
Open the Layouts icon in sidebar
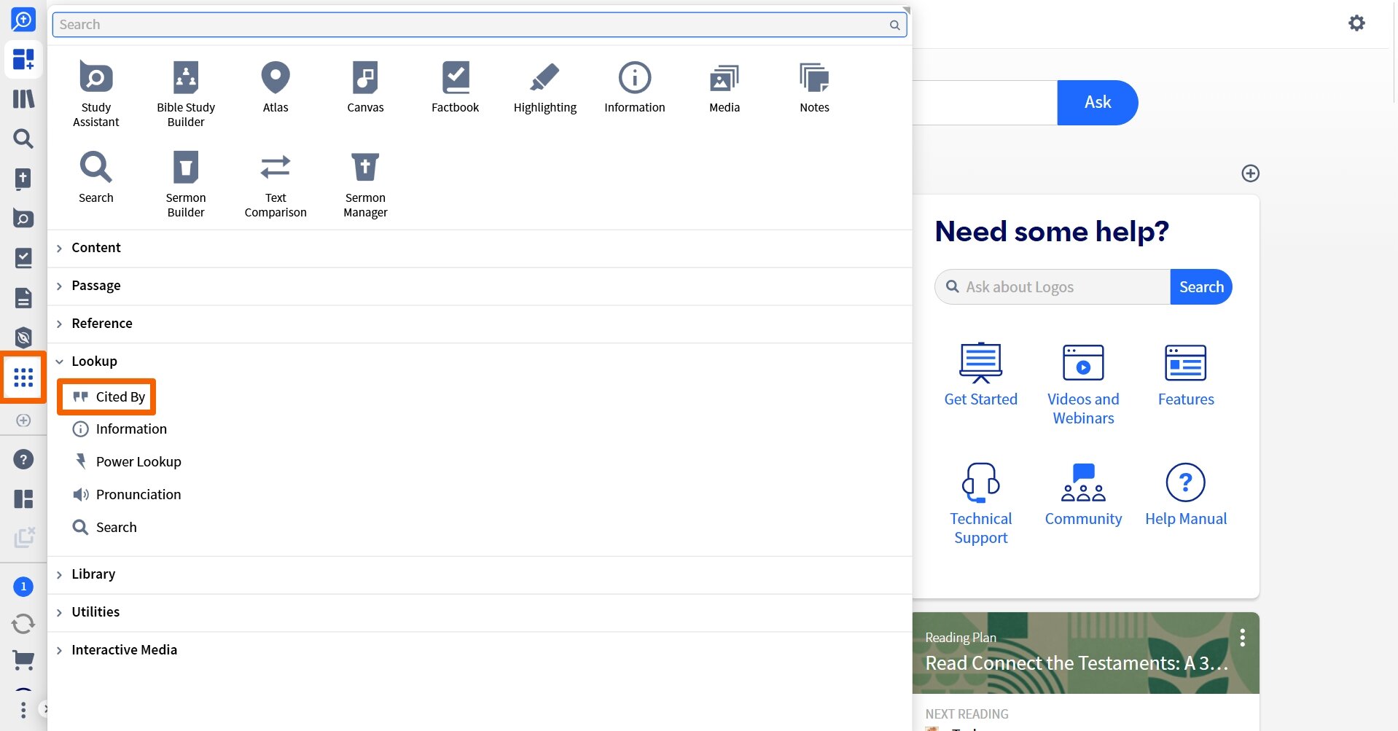point(23,499)
